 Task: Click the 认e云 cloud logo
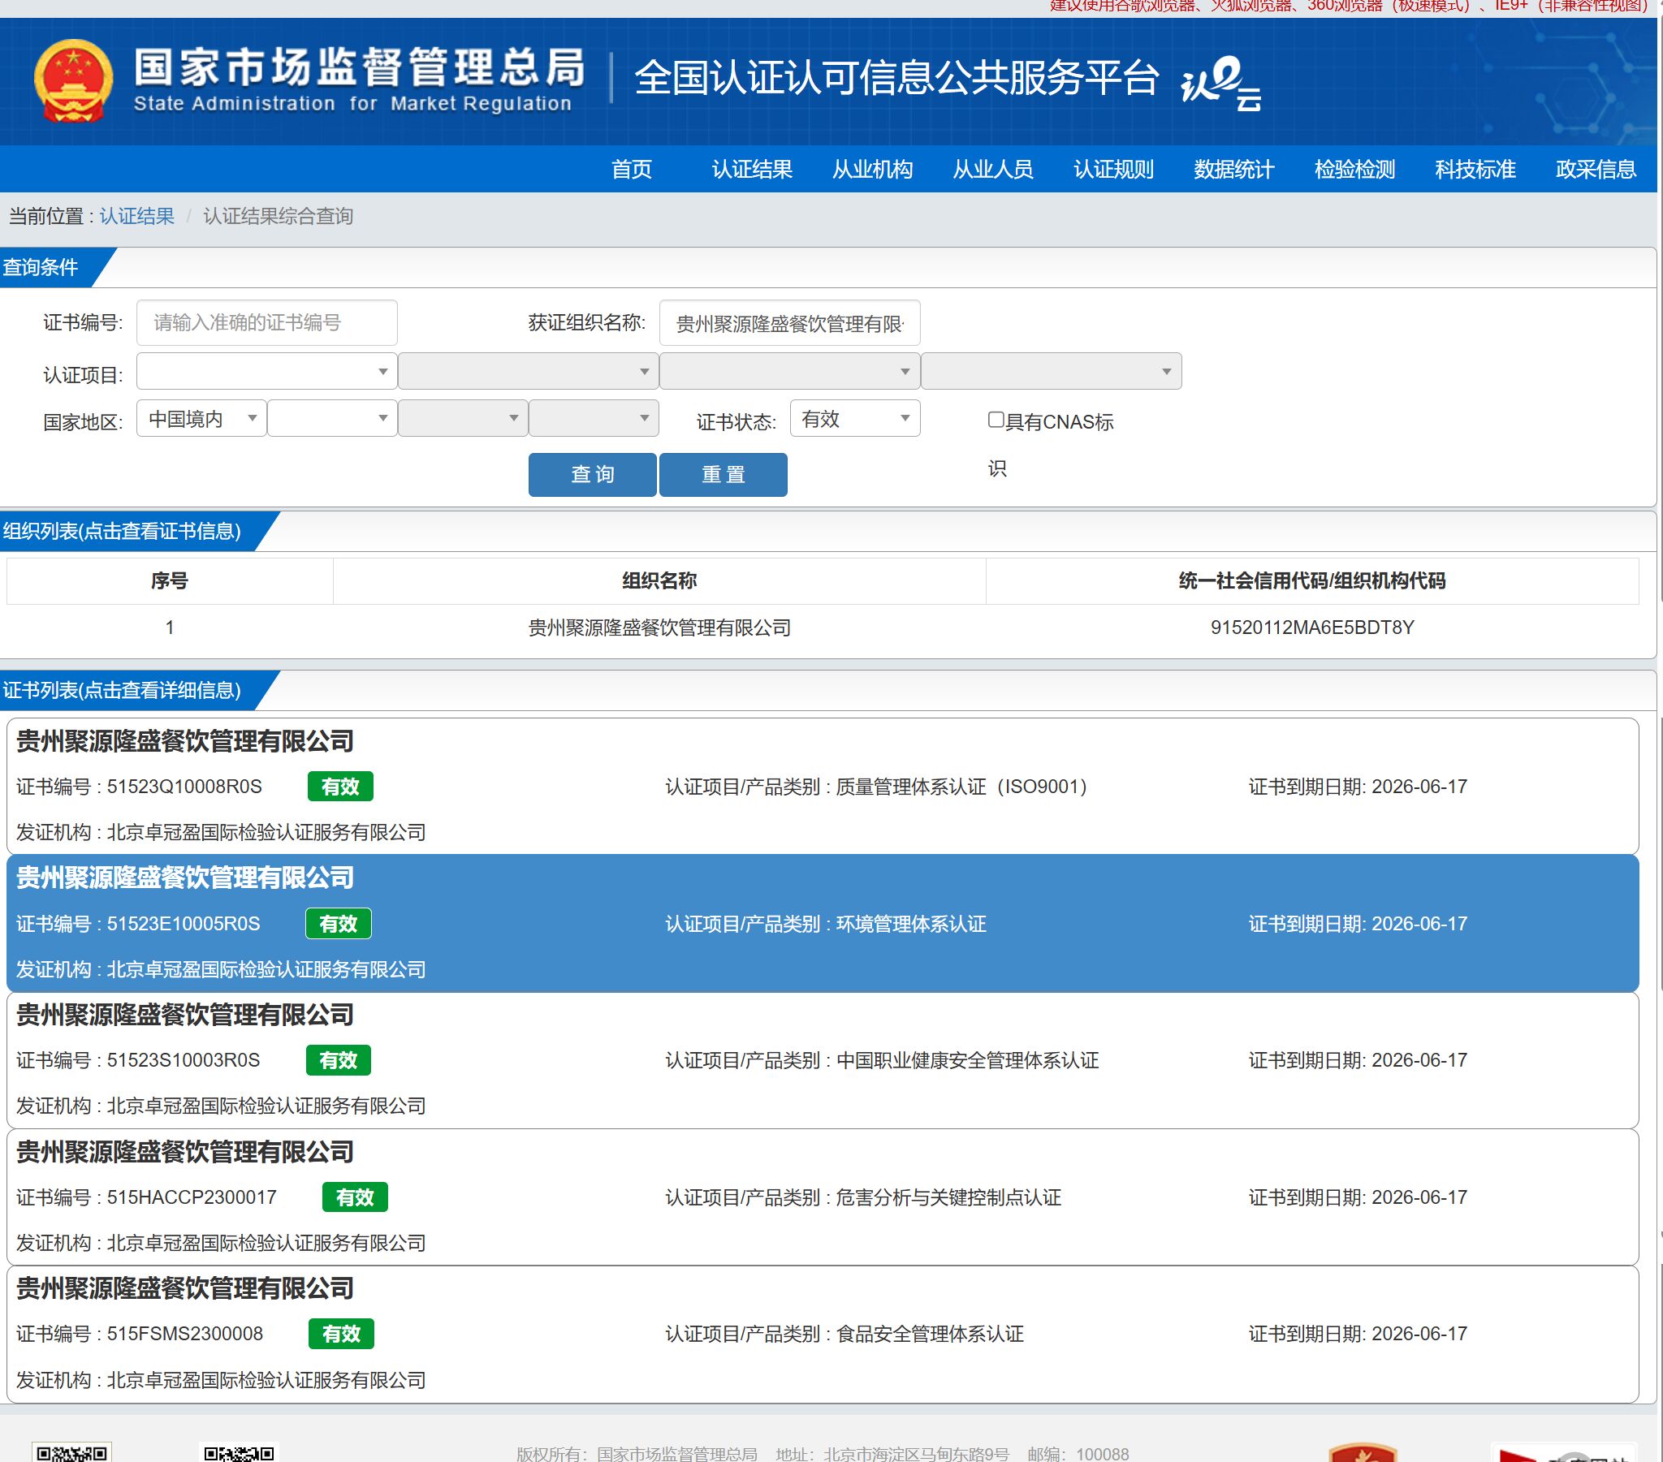pyautogui.click(x=1220, y=83)
